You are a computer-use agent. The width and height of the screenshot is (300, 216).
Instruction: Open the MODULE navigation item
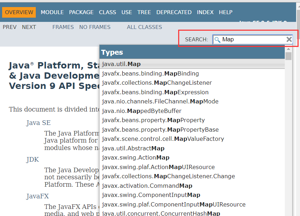click(52, 12)
